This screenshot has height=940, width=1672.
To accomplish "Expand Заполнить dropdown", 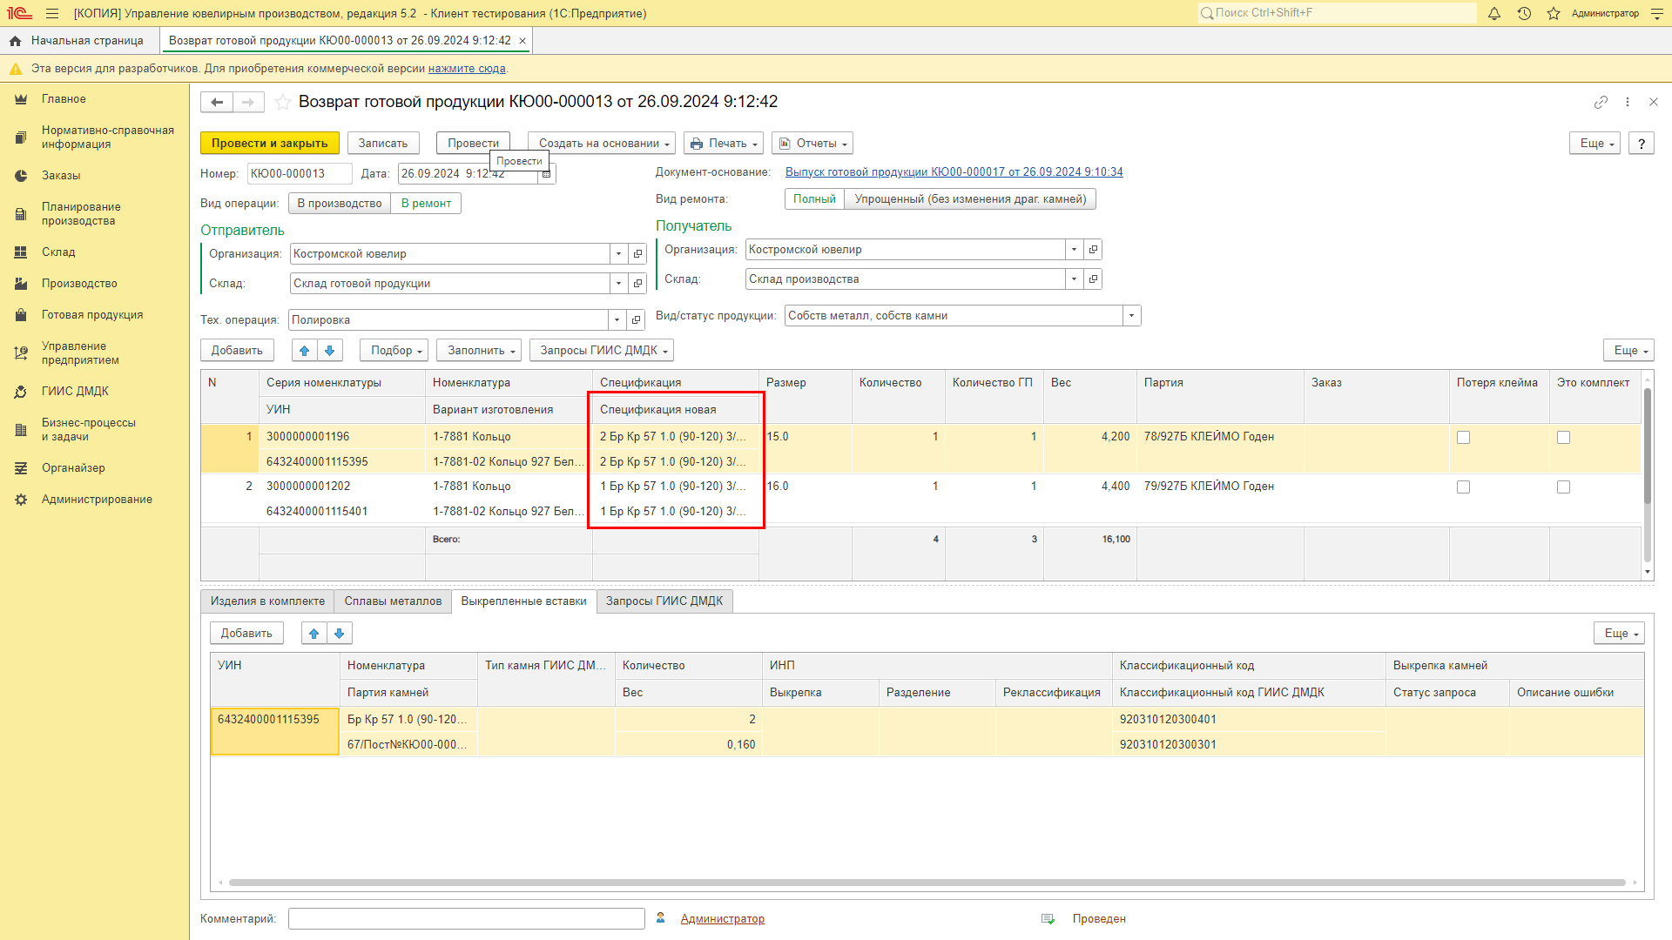I will tap(479, 351).
